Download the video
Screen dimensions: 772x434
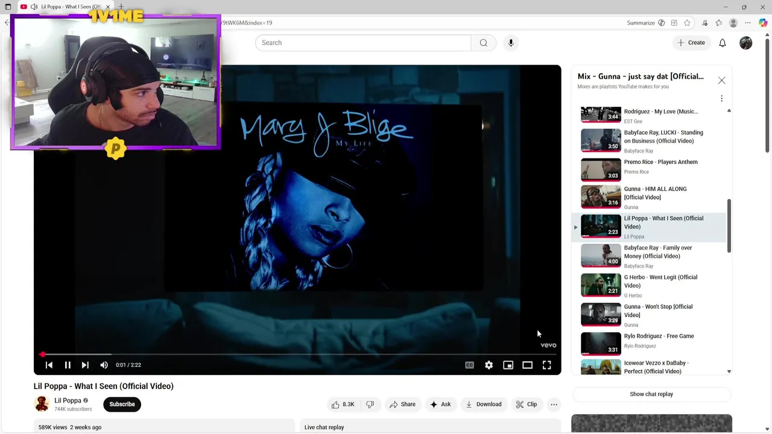coord(483,404)
